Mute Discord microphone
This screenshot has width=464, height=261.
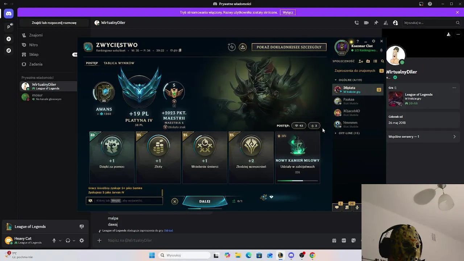tap(54, 240)
